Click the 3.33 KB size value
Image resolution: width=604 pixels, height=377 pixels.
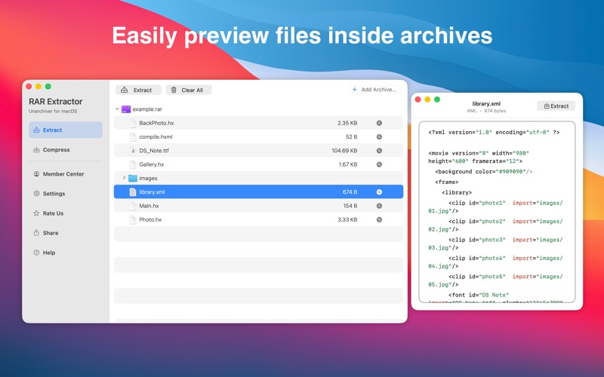347,219
